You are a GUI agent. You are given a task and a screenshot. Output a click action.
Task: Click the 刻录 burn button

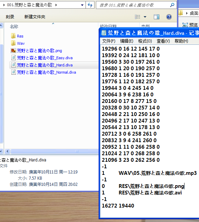tap(10, 17)
